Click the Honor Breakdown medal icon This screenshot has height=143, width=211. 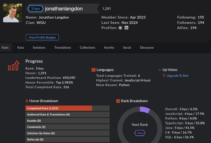coord(27,101)
